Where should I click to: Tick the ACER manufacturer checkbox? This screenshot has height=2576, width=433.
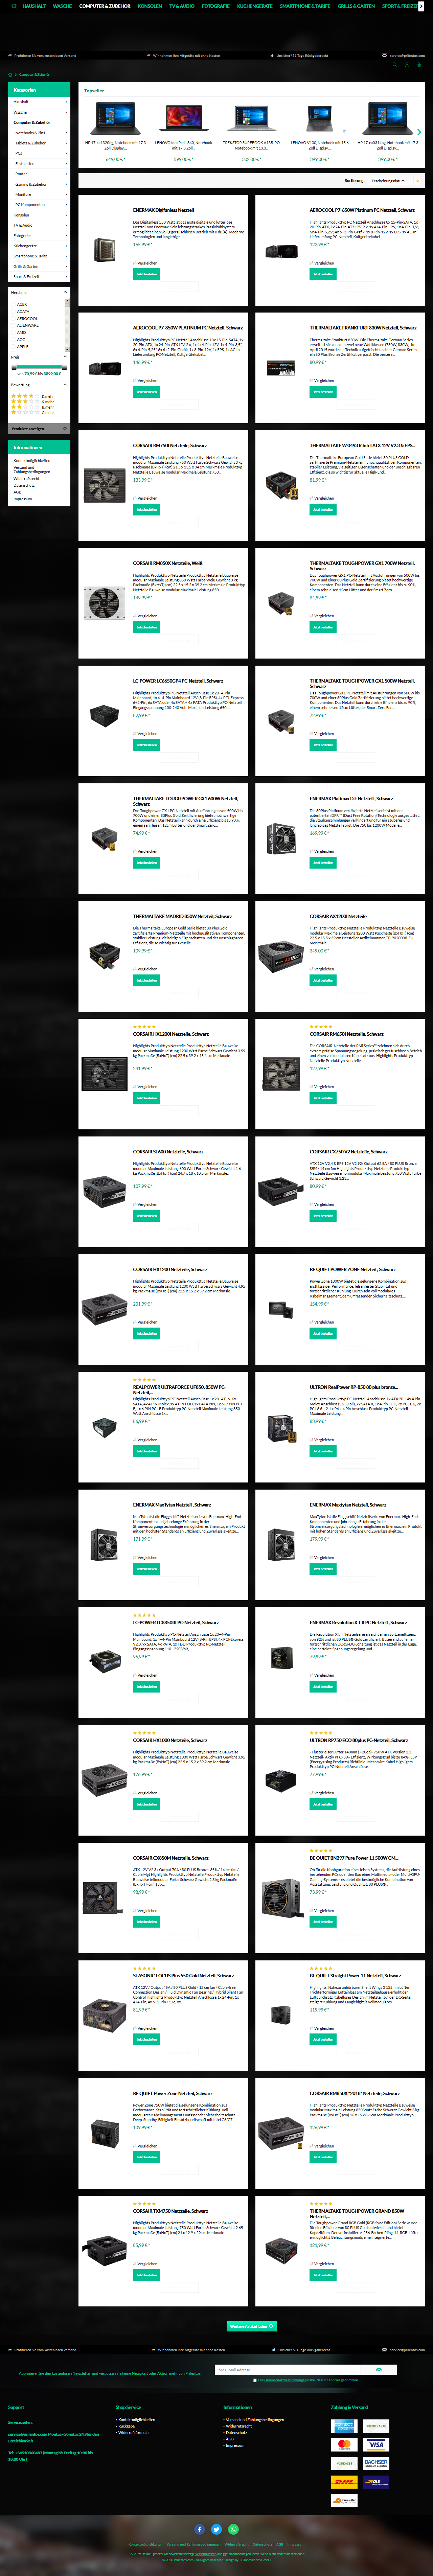[13, 304]
